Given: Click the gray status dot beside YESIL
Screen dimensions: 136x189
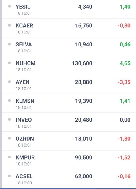Looking at the screenshot, I should click(x=9, y=6).
